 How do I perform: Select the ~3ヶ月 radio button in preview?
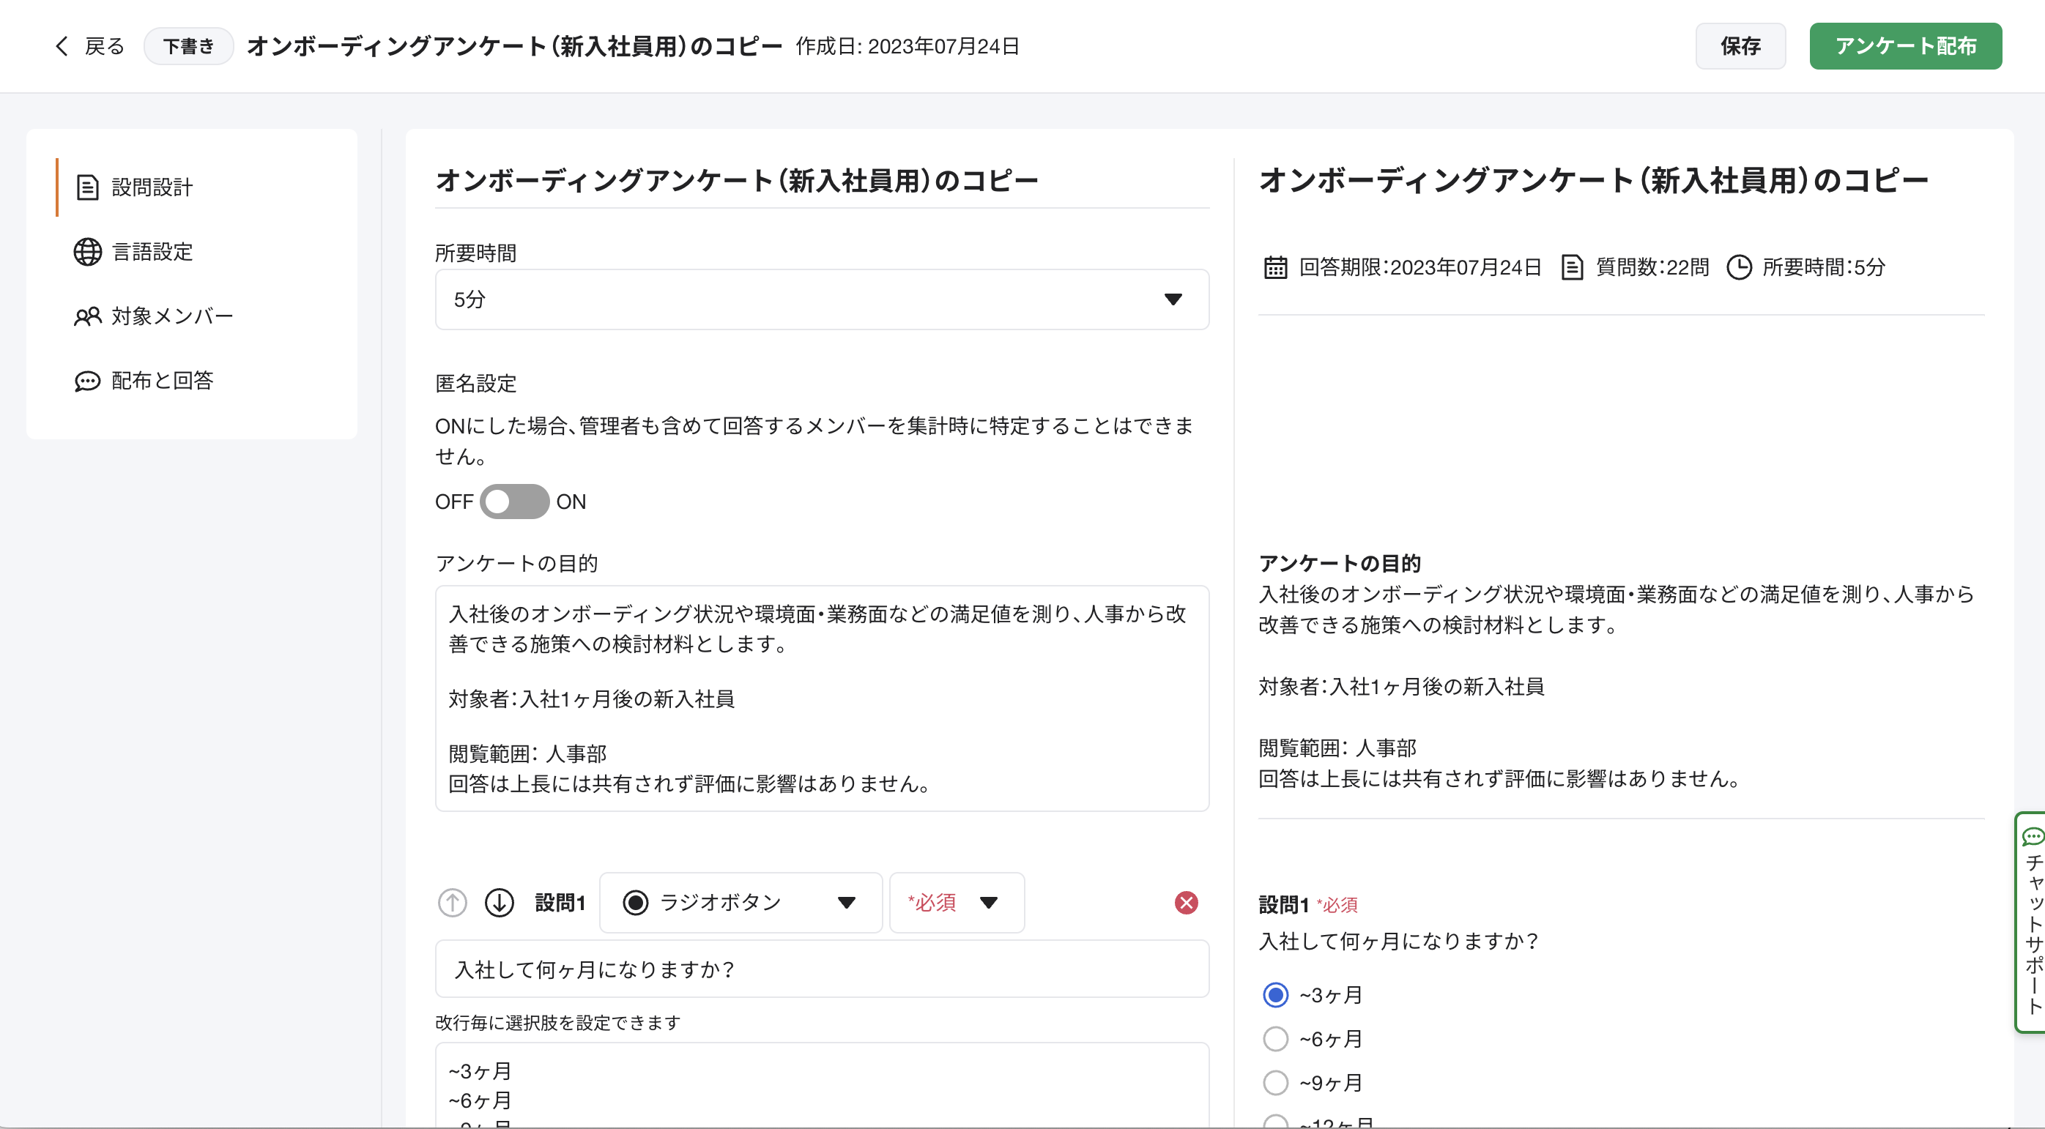pos(1275,994)
